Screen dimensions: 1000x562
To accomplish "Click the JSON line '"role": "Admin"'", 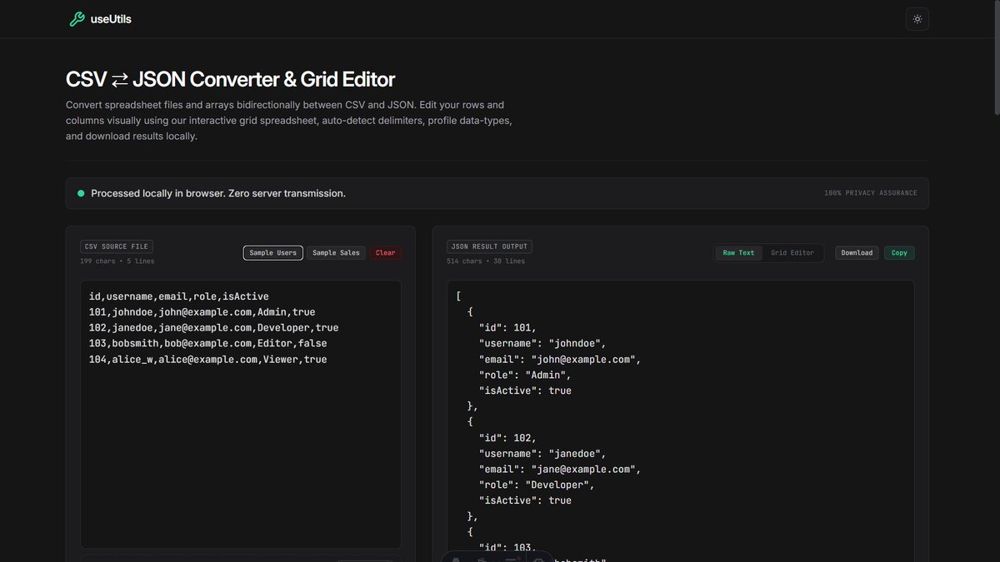I will coord(525,375).
